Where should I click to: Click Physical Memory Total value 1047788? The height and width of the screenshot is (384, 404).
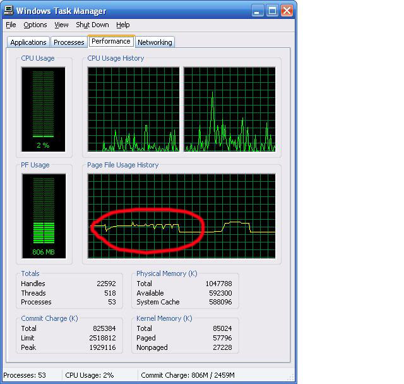click(x=218, y=284)
